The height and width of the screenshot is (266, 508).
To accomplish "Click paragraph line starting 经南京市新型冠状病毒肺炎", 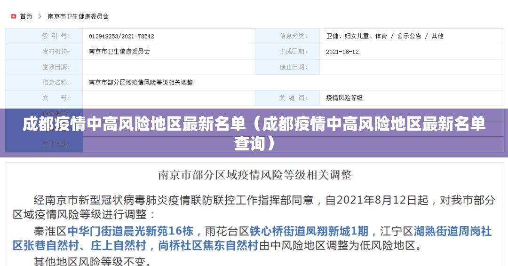I will click(264, 200).
